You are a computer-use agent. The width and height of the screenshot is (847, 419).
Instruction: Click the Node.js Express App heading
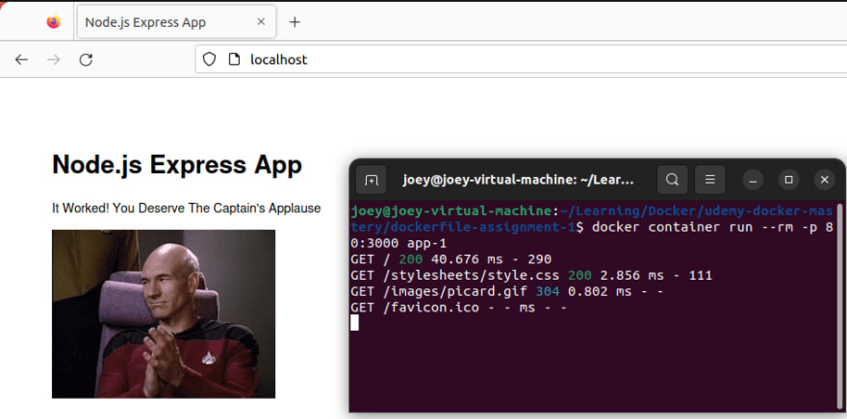[x=177, y=164]
